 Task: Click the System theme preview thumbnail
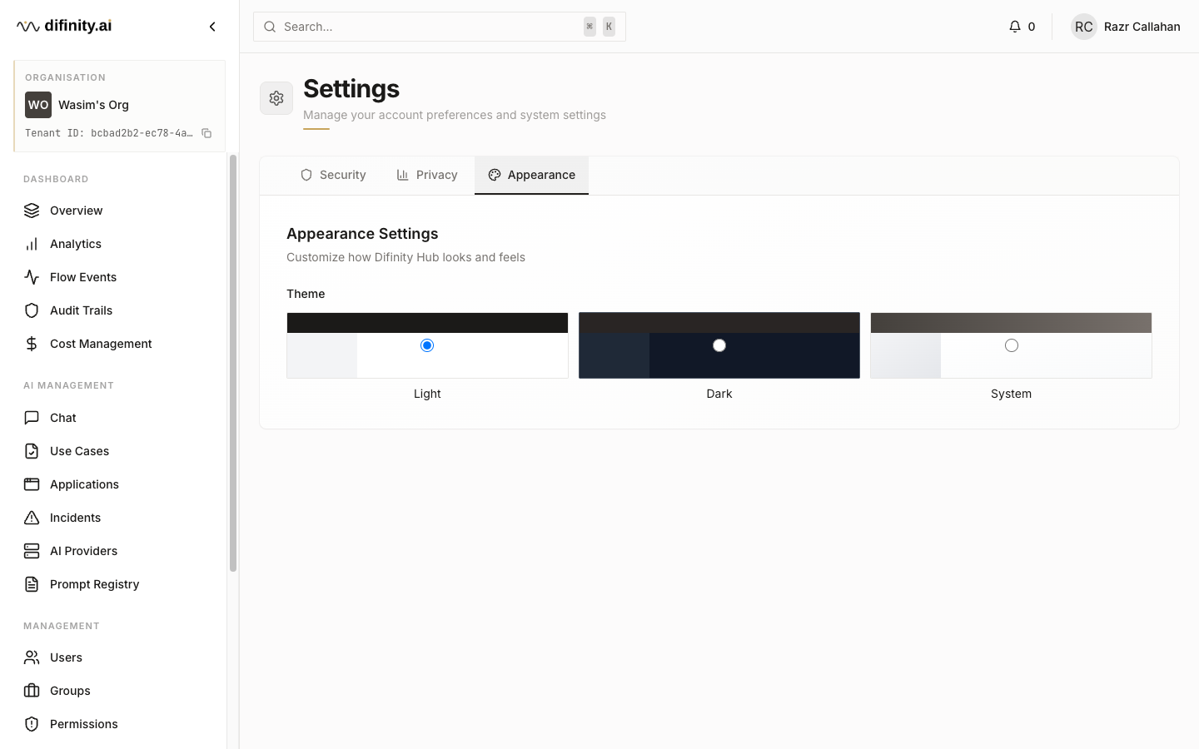coord(1012,345)
